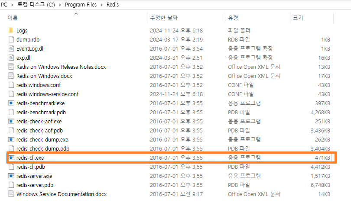Click the redis-server.exe application icon
This screenshot has height=206, width=351.
[11, 176]
